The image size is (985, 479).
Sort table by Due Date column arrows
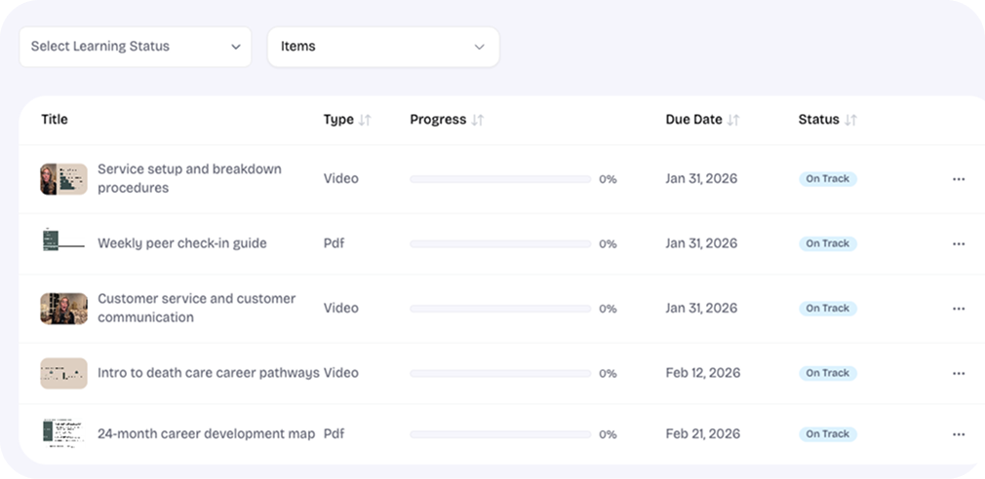click(x=733, y=120)
